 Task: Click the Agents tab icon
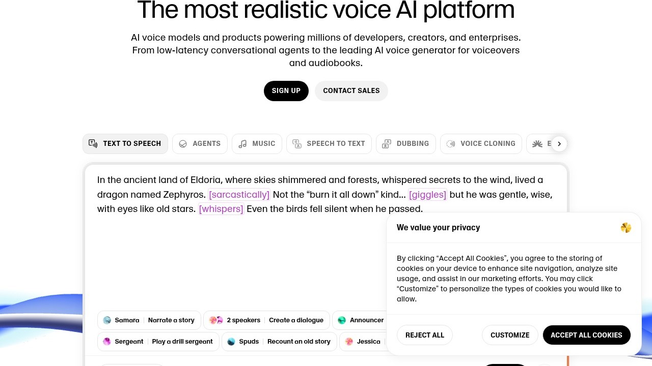[183, 144]
